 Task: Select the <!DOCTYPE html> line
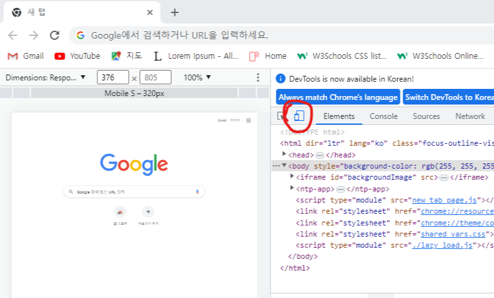pos(312,132)
